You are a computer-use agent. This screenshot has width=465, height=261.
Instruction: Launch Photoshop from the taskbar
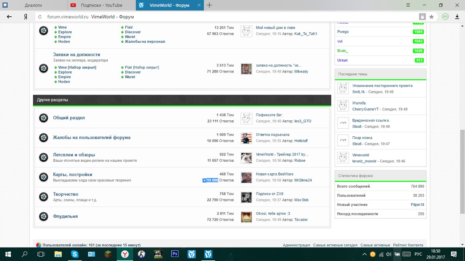[175, 254]
